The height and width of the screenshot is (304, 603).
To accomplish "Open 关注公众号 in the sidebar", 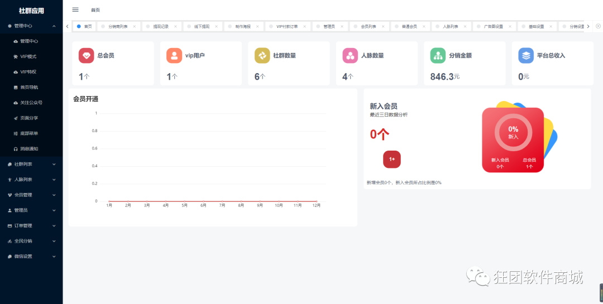I will (31, 103).
